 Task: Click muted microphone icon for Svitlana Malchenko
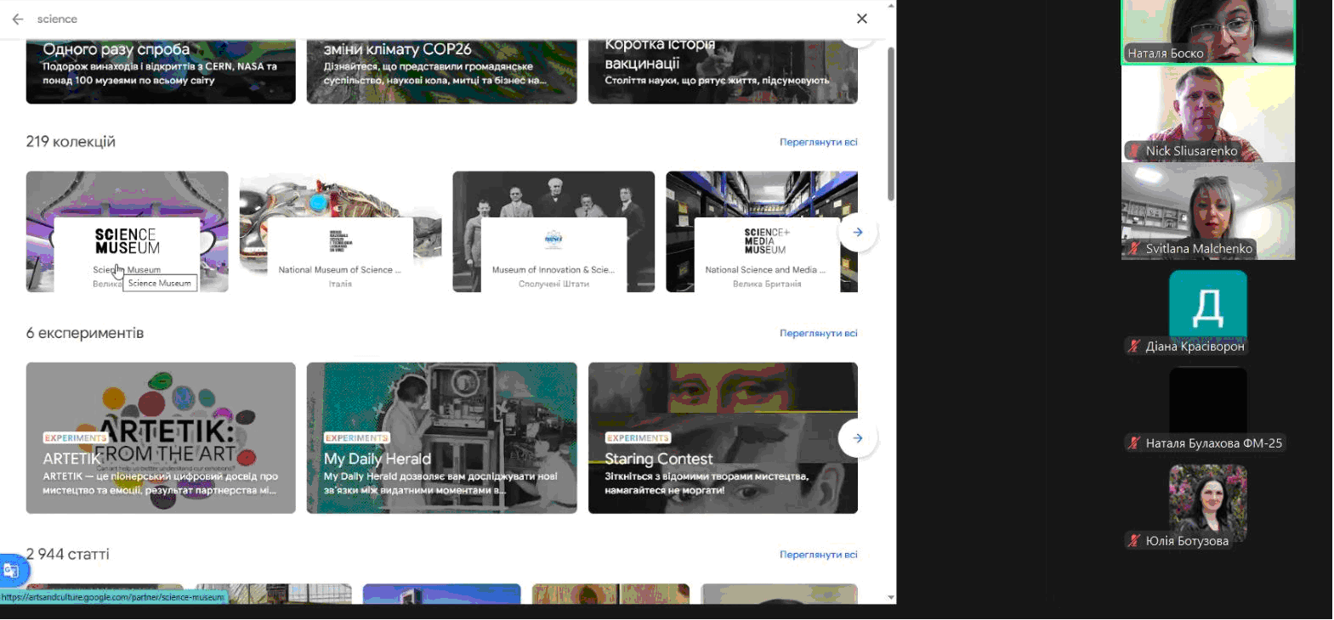pyautogui.click(x=1134, y=249)
